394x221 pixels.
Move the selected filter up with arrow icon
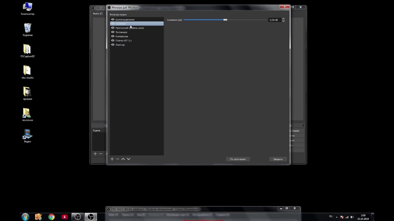(123, 159)
